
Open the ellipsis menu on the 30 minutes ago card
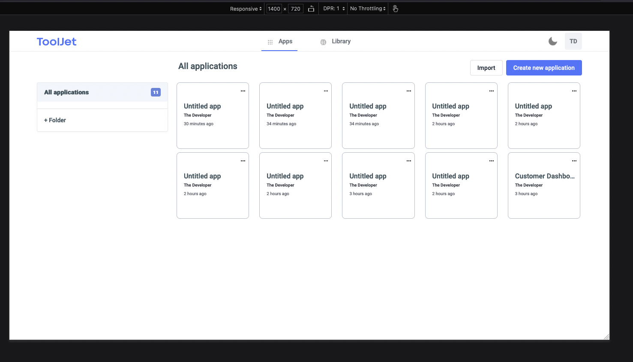[243, 91]
